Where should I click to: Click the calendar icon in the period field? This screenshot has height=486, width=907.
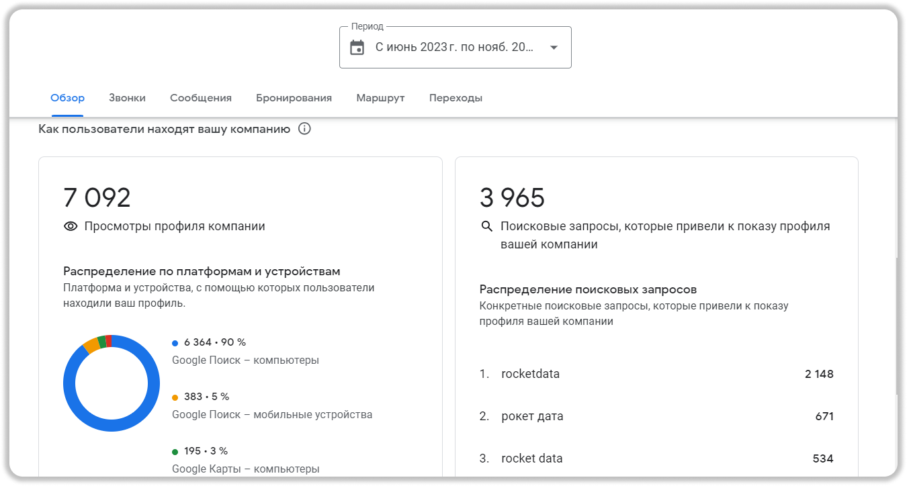[x=357, y=48]
